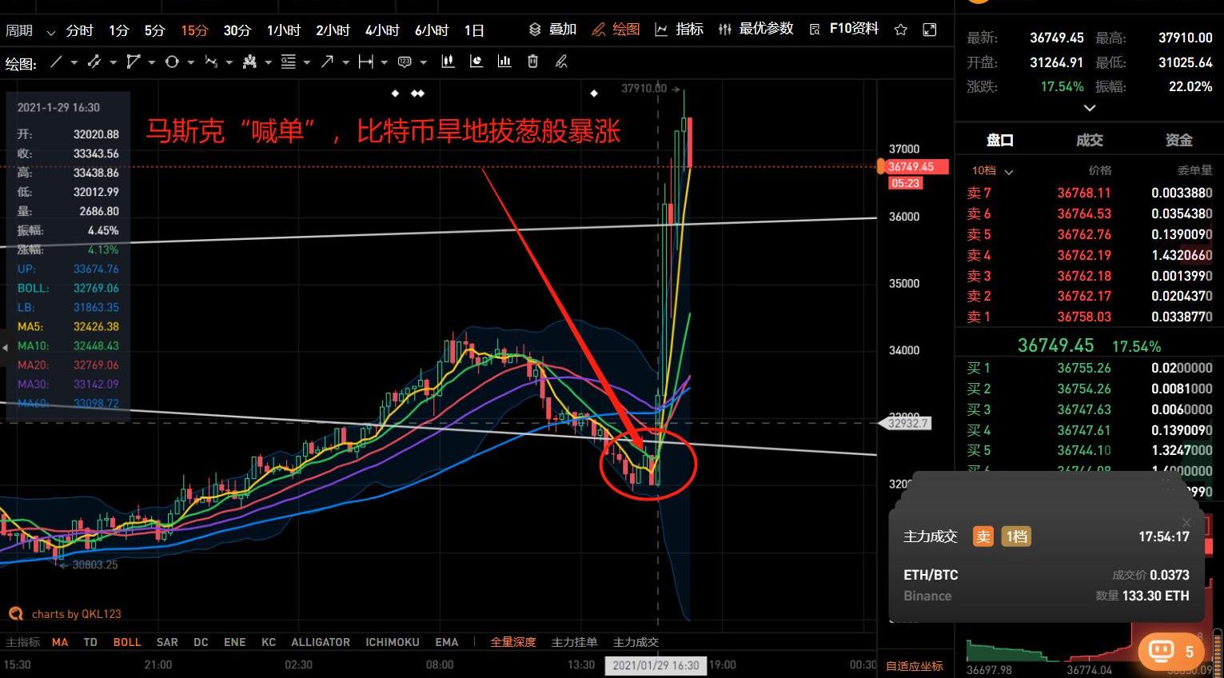The image size is (1224, 678).
Task: Switch to the 资金 tab
Action: click(1178, 140)
